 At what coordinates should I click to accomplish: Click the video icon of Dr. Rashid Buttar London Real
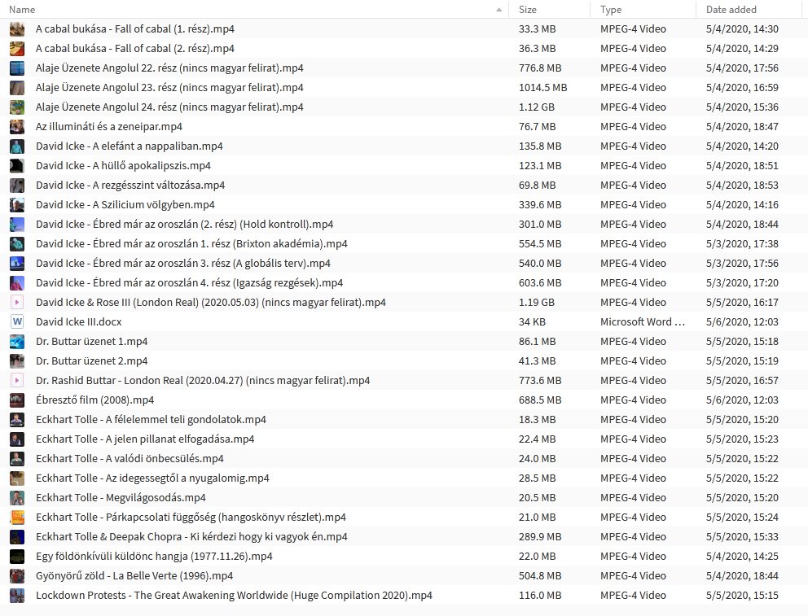pos(17,380)
